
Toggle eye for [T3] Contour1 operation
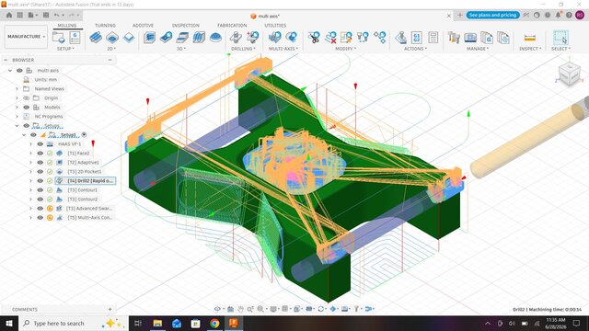click(40, 190)
